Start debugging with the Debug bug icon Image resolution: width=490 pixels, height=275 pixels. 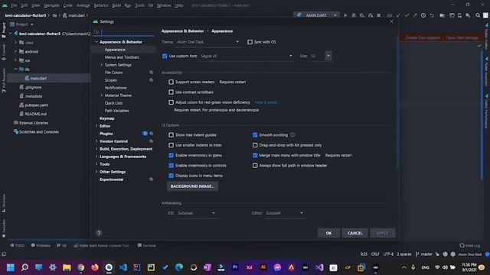click(x=354, y=15)
